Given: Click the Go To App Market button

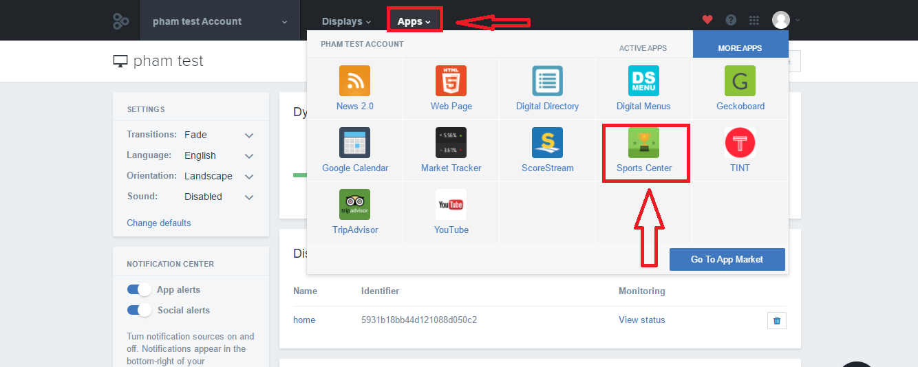Looking at the screenshot, I should 727,259.
